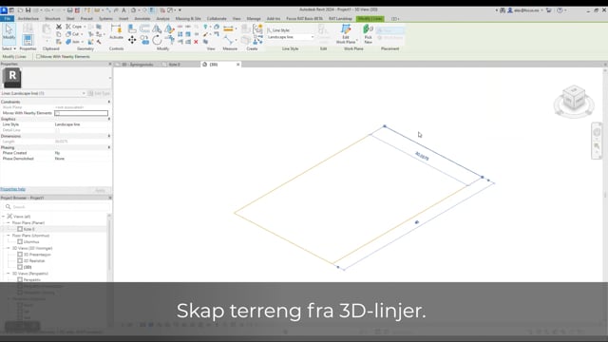This screenshot has height=342, width=608.
Task: Collapse the Views (all) tree node
Action: [x=4, y=217]
